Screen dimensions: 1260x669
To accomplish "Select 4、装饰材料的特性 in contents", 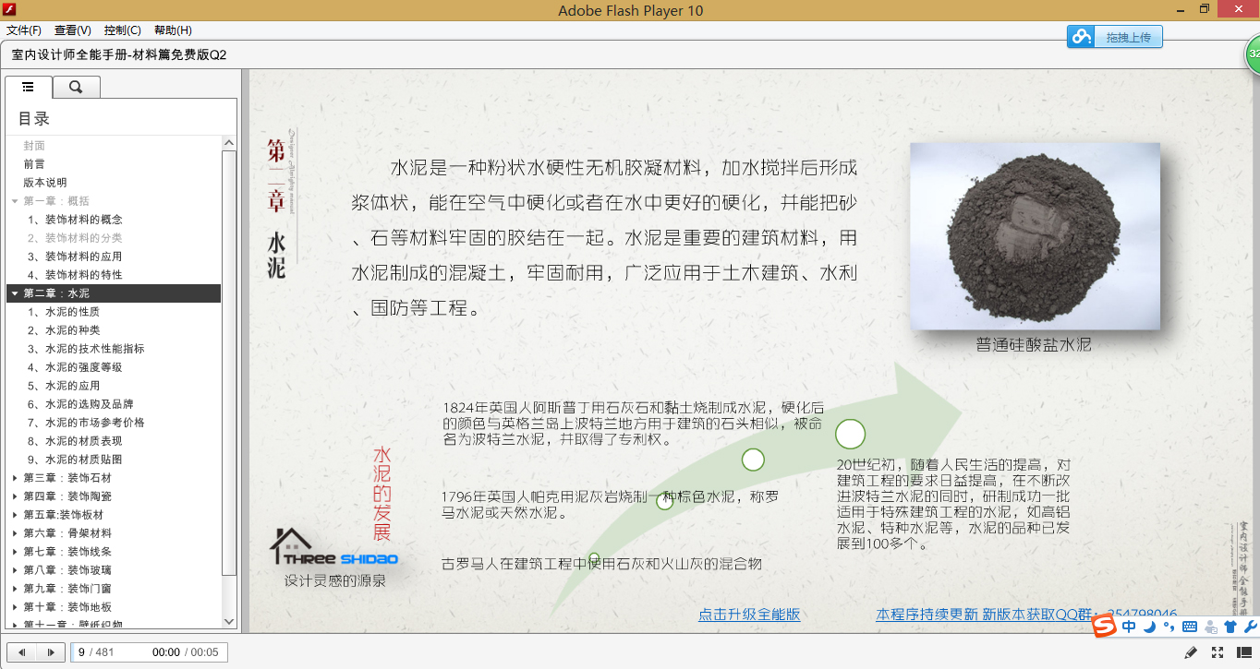I will click(x=75, y=275).
